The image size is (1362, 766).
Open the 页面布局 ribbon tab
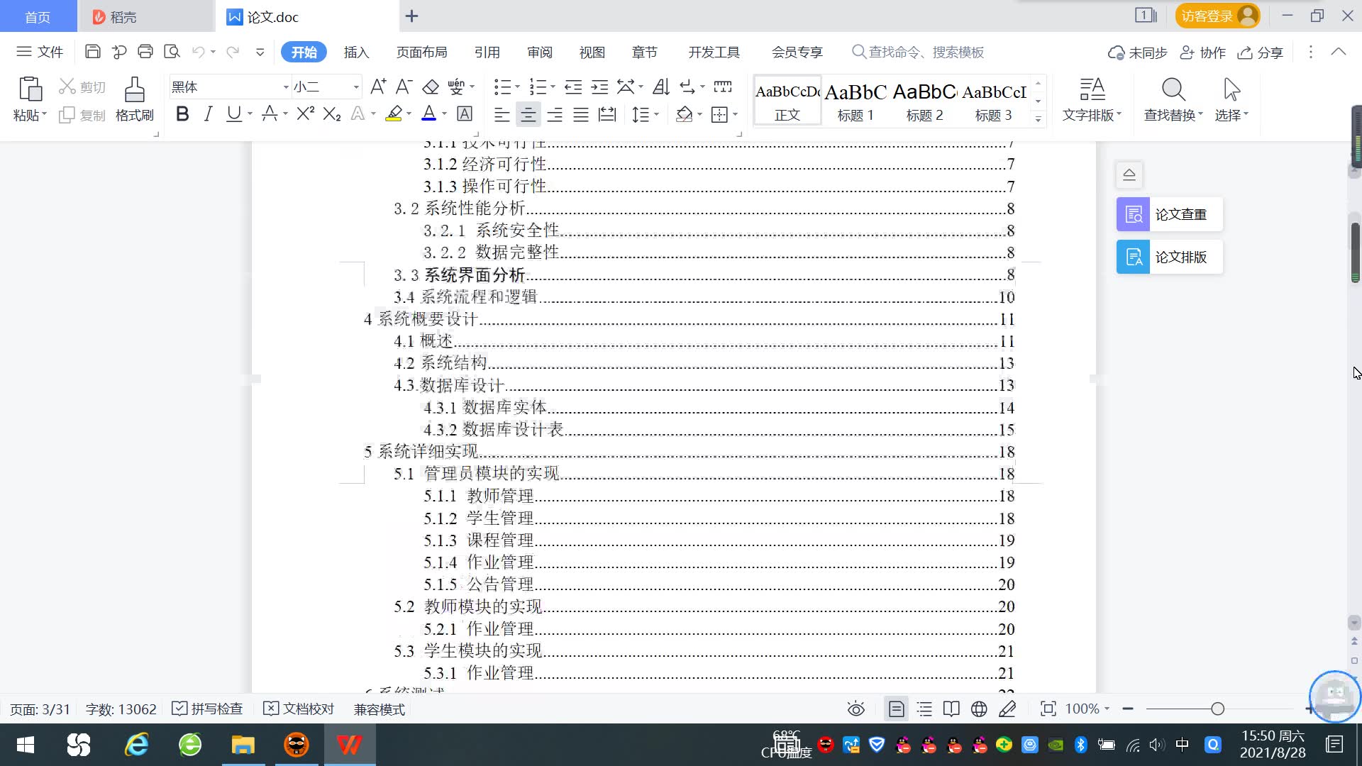coord(421,52)
